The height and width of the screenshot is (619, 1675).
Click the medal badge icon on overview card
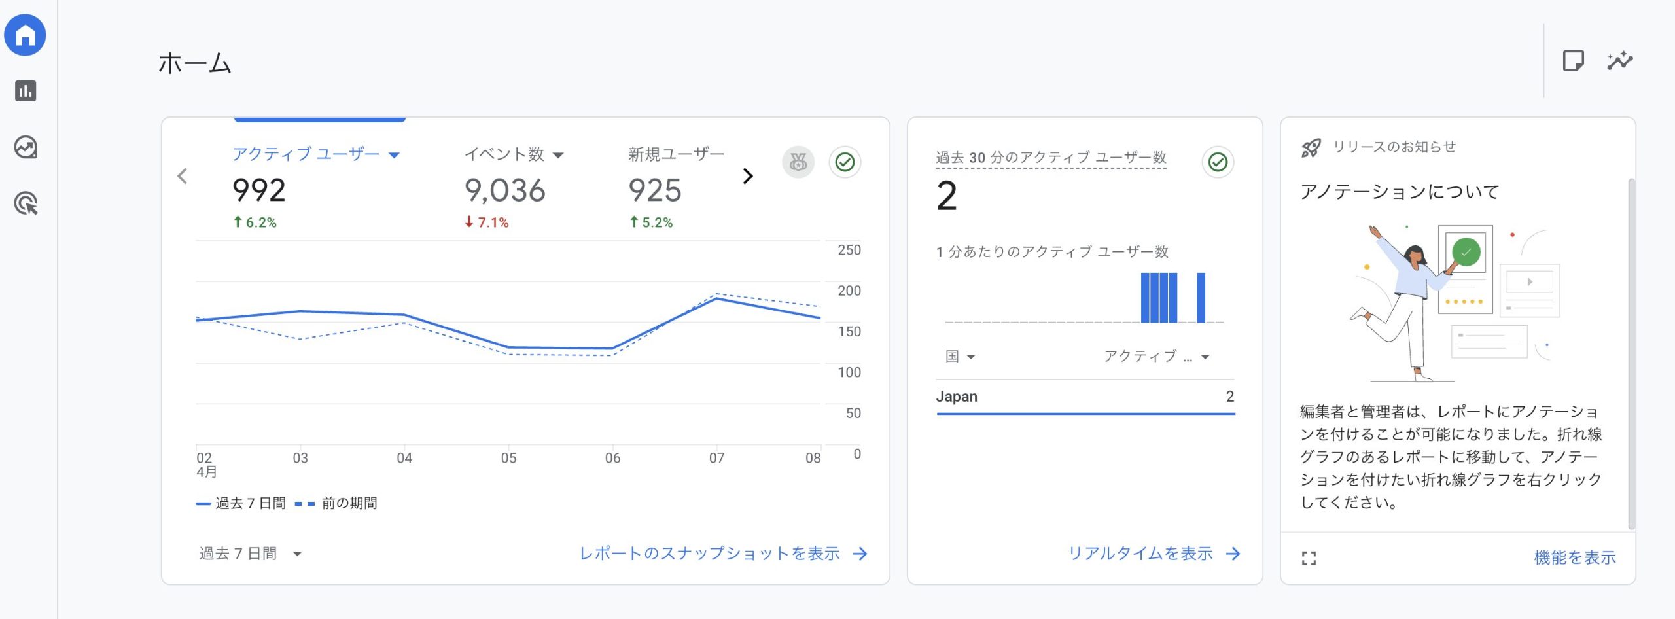pos(798,162)
